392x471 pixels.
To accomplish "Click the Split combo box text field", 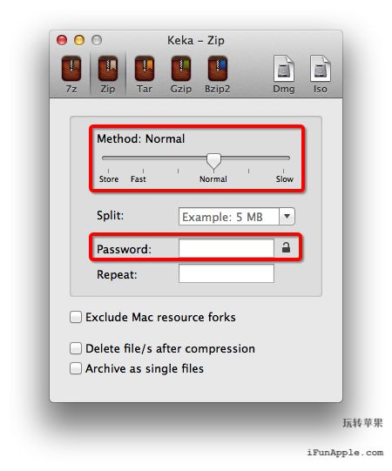I will click(229, 216).
